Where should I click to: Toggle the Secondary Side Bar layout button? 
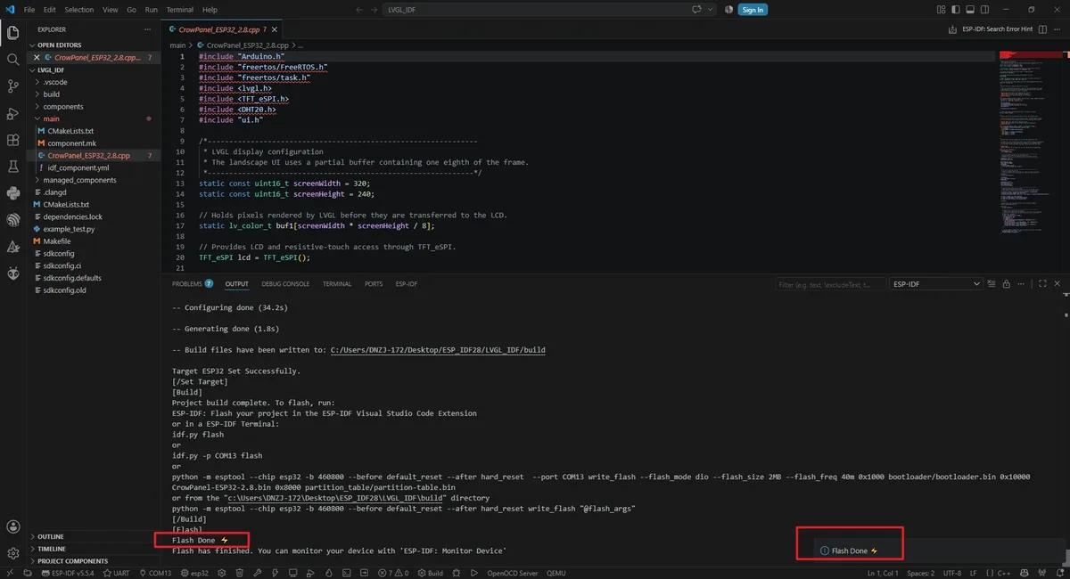(x=984, y=10)
